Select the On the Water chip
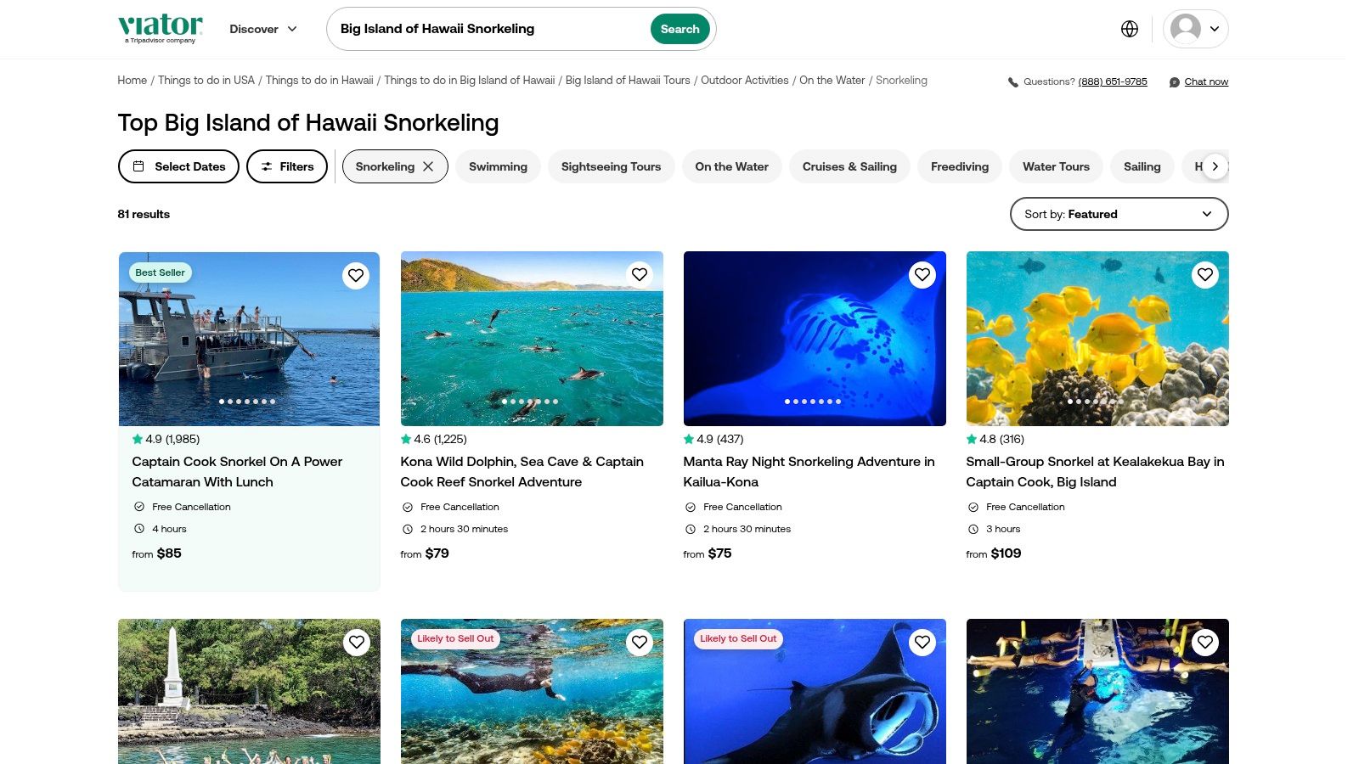This screenshot has height=764, width=1359. [x=732, y=166]
